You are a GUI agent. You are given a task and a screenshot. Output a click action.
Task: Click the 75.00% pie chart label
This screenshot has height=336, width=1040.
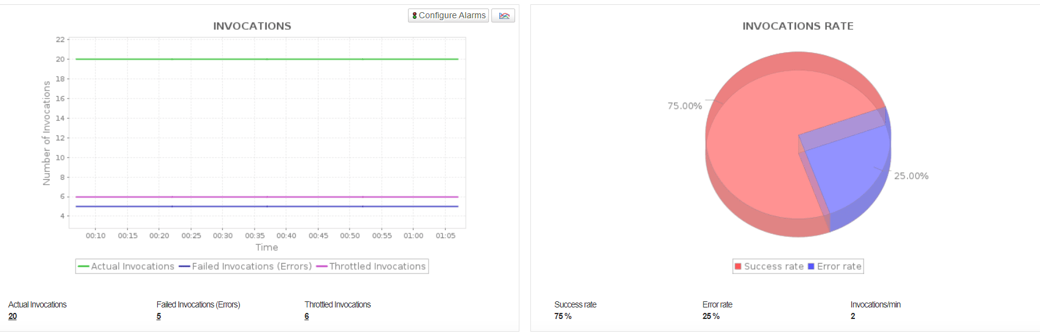[x=684, y=106]
